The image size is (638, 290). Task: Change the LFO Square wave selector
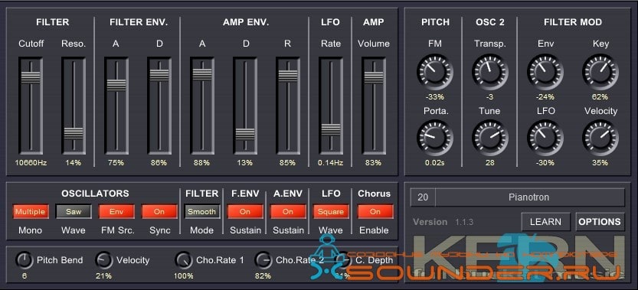[x=331, y=211]
